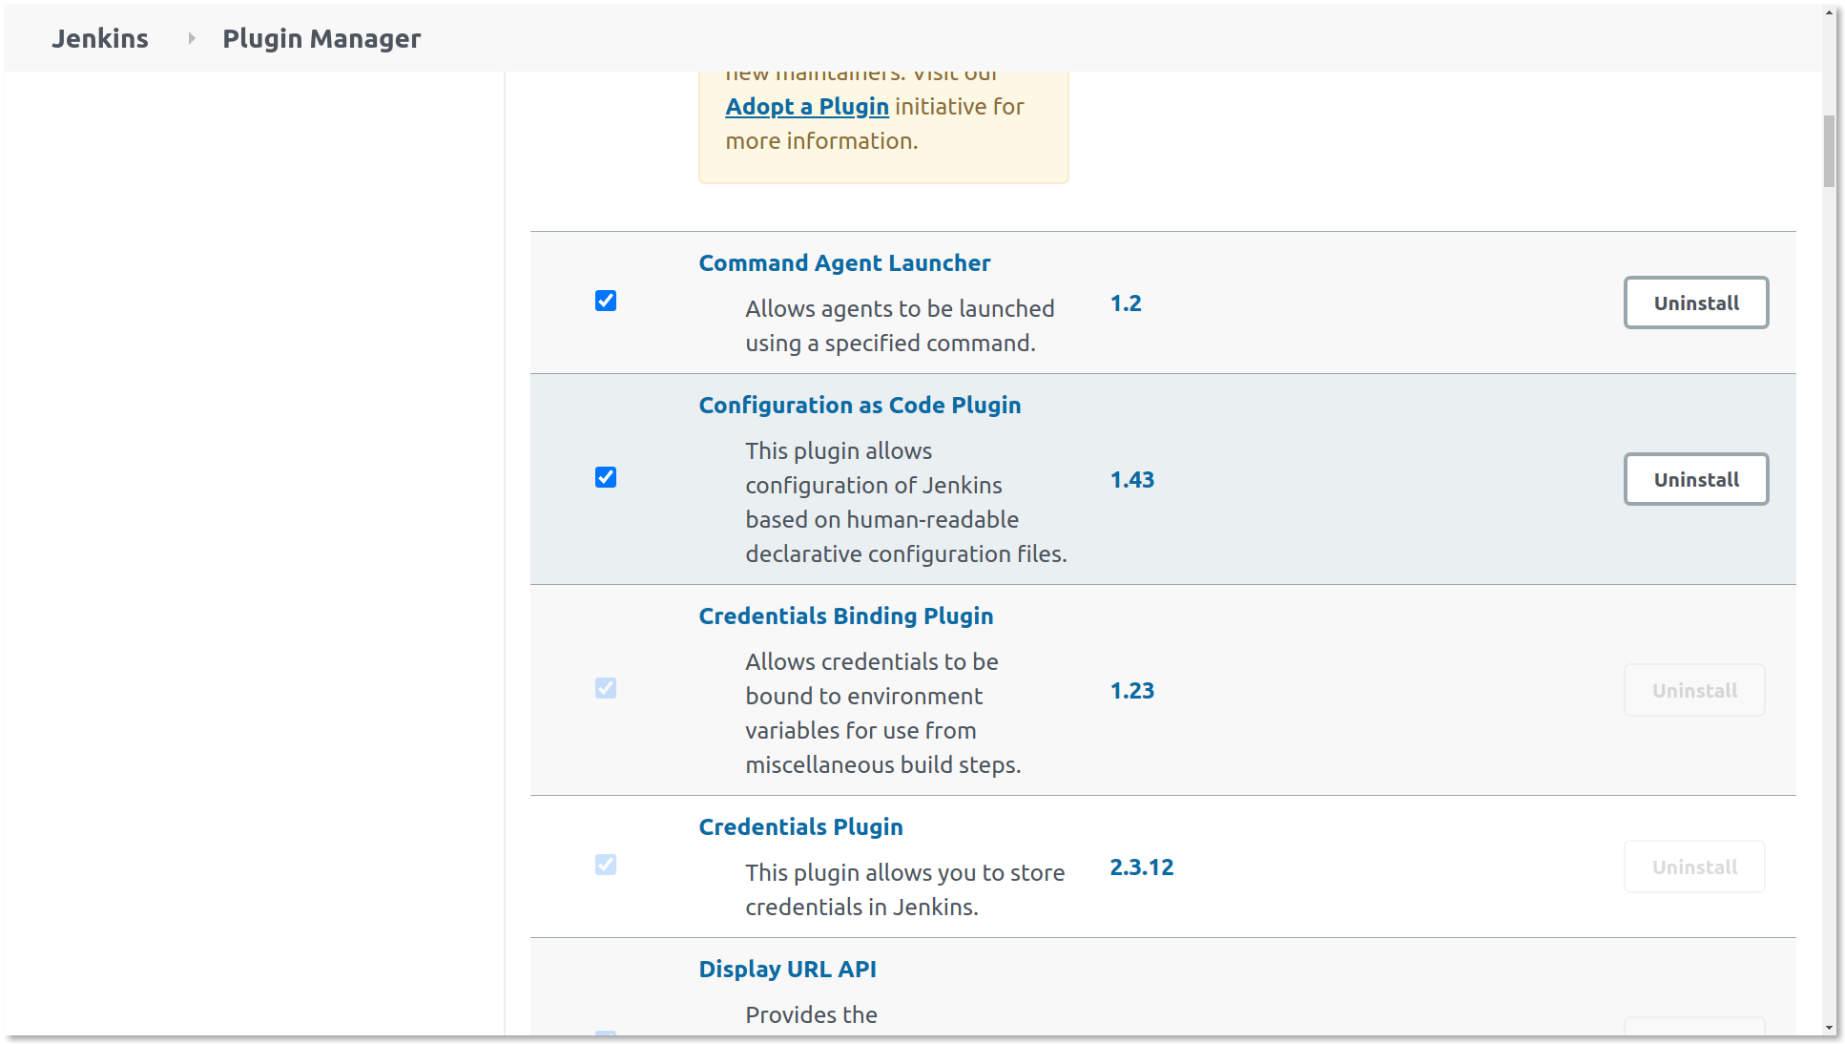The height and width of the screenshot is (1044, 1845).
Task: Follow the Adopt a Plugin link
Action: (x=807, y=106)
